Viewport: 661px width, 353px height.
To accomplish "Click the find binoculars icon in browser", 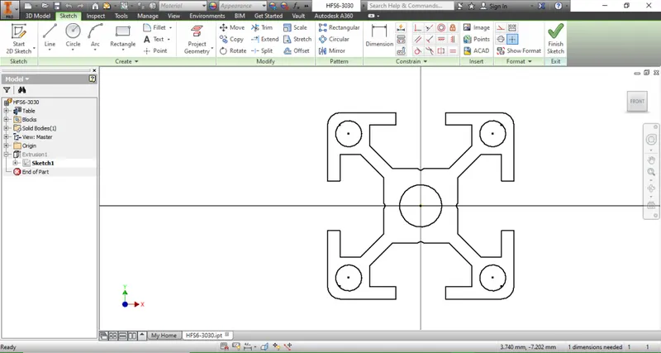I will click(x=22, y=90).
